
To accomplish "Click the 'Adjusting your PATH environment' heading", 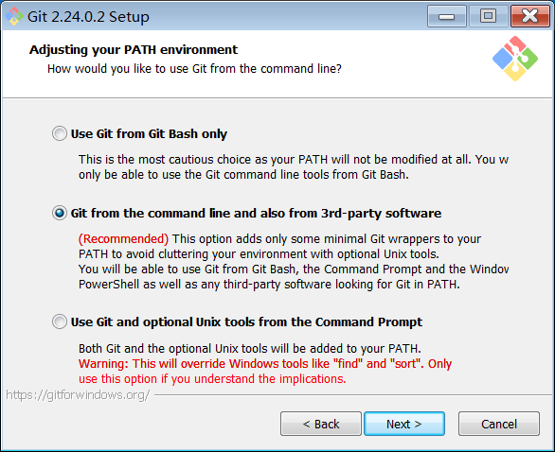I will tap(134, 49).
